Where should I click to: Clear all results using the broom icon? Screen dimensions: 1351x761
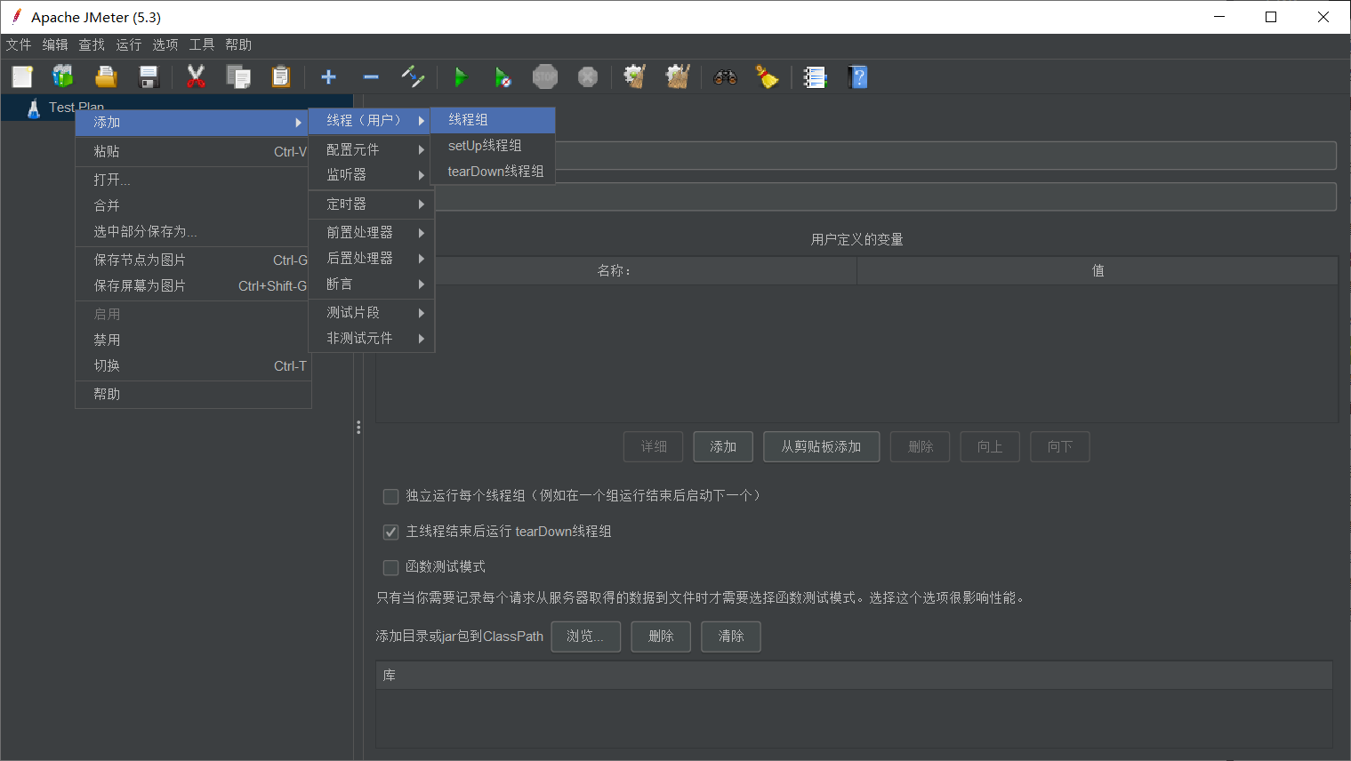[767, 76]
